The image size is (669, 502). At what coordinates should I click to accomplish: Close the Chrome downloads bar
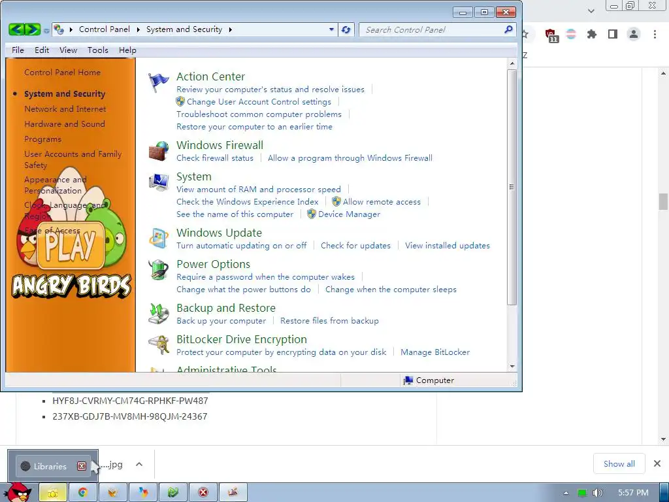pyautogui.click(x=657, y=463)
